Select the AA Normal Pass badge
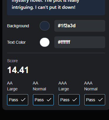Viewport: 109px width, 120px height. tap(43, 100)
